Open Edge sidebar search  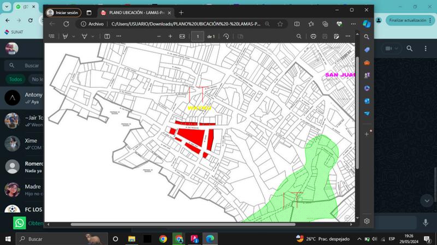[x=367, y=37]
